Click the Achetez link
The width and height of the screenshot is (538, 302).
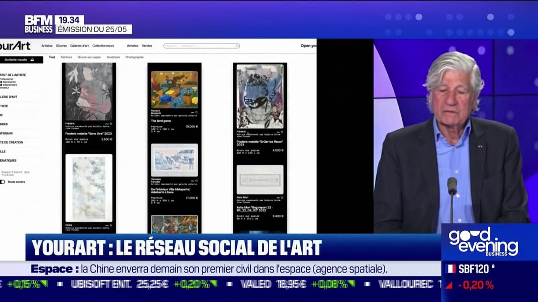133,46
